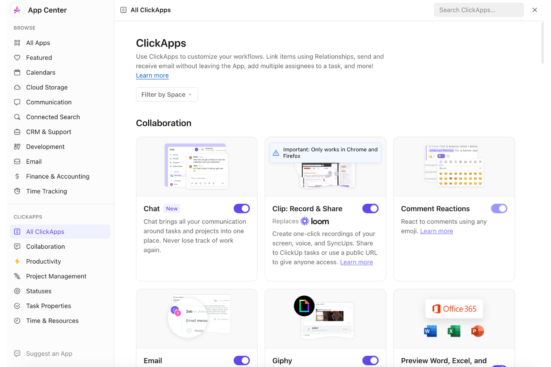Open the Featured apps tab
The image size is (551, 367).
[39, 57]
